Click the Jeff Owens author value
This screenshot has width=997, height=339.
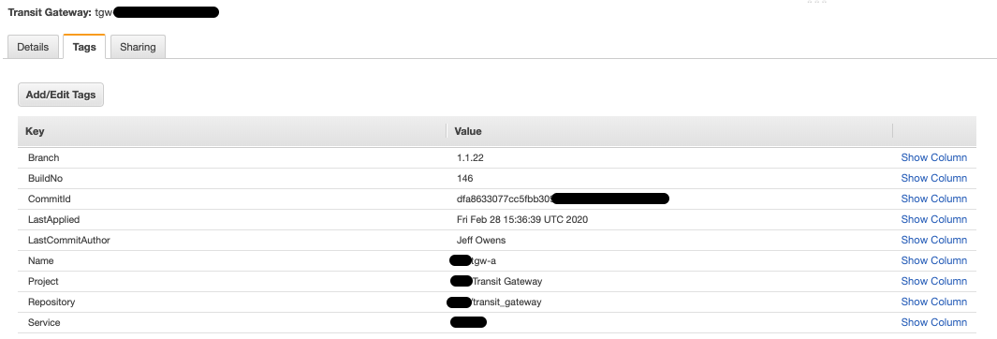[x=481, y=240]
